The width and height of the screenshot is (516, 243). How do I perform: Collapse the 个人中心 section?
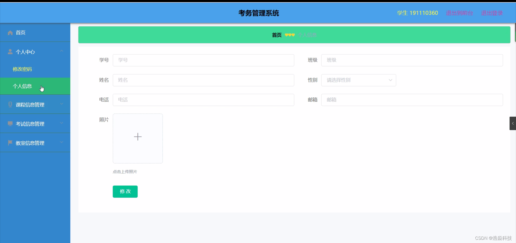pos(62,51)
